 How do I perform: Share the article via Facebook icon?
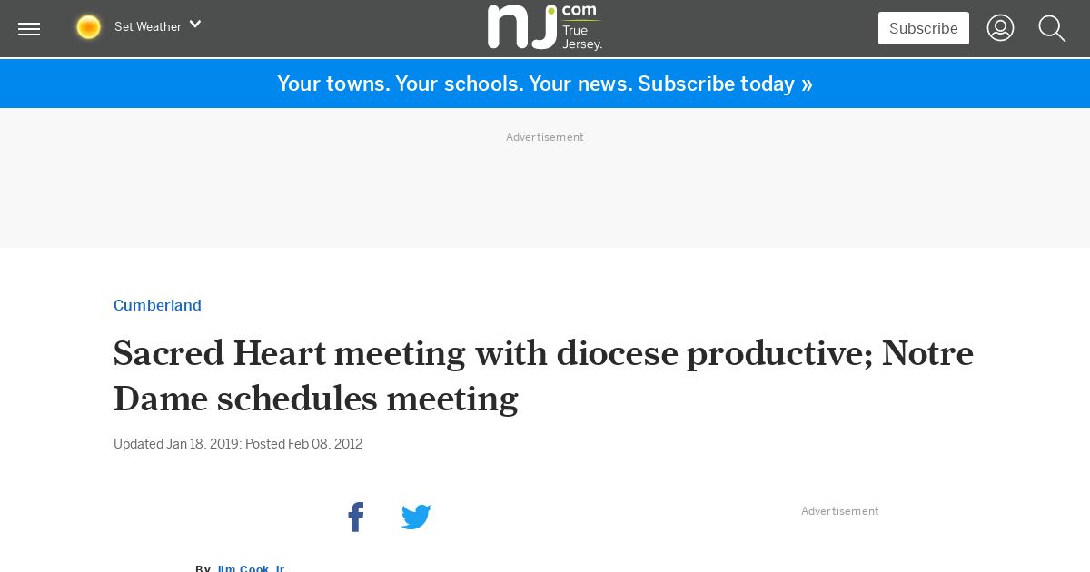coord(356,517)
